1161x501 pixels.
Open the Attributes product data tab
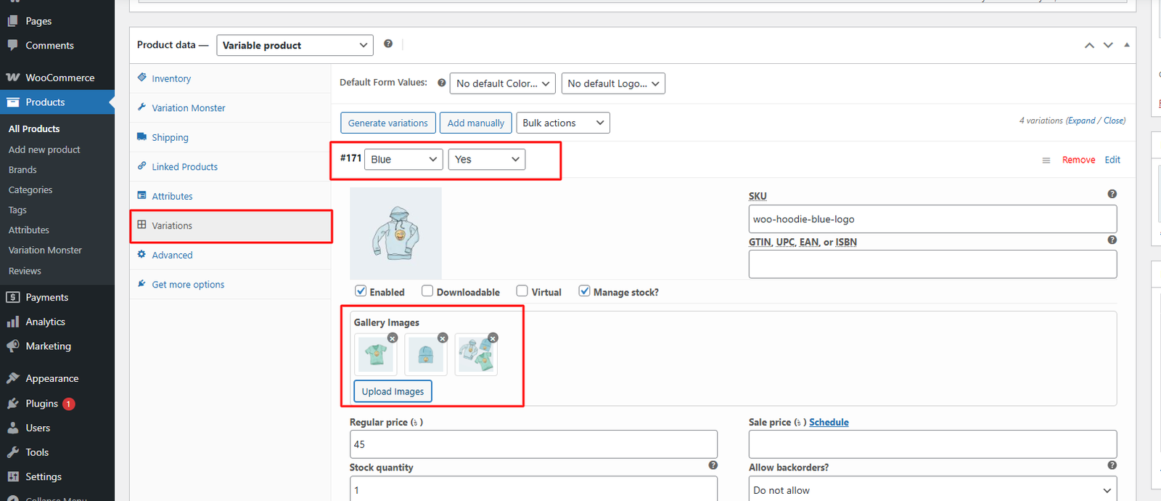[x=172, y=196]
